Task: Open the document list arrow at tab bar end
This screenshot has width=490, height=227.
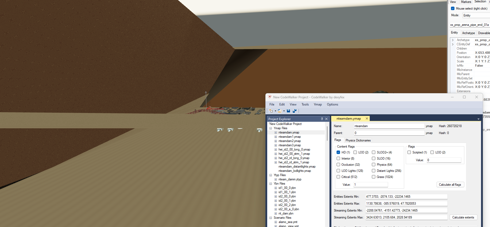Action: click(478, 119)
